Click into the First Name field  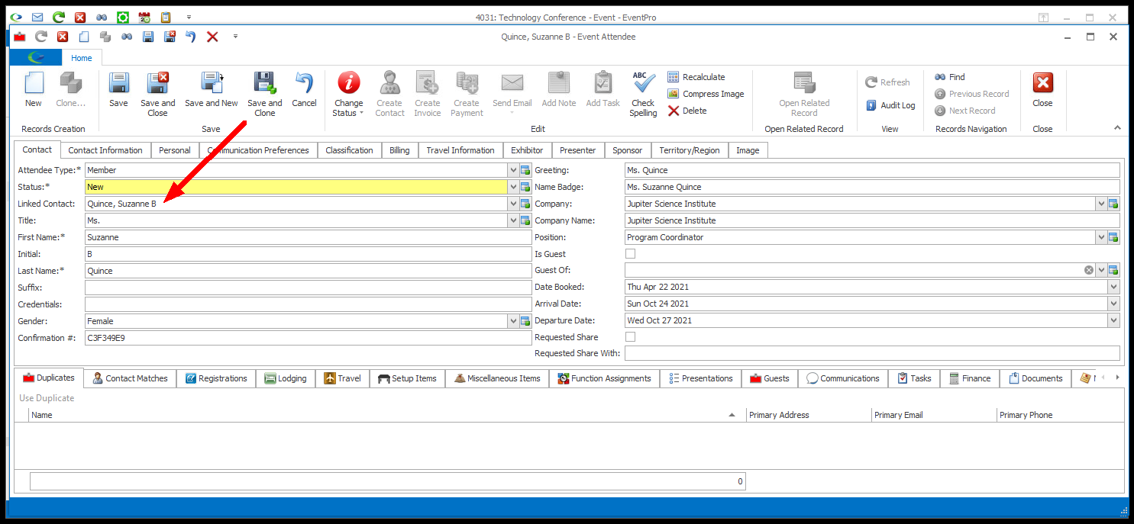(308, 237)
